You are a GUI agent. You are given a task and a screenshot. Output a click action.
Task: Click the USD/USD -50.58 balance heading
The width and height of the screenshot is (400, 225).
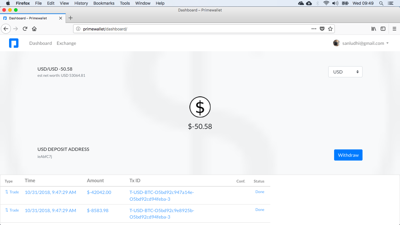pyautogui.click(x=55, y=69)
